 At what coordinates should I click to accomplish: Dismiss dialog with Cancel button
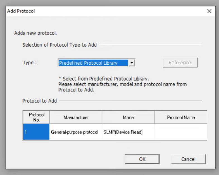pyautogui.click(x=188, y=159)
